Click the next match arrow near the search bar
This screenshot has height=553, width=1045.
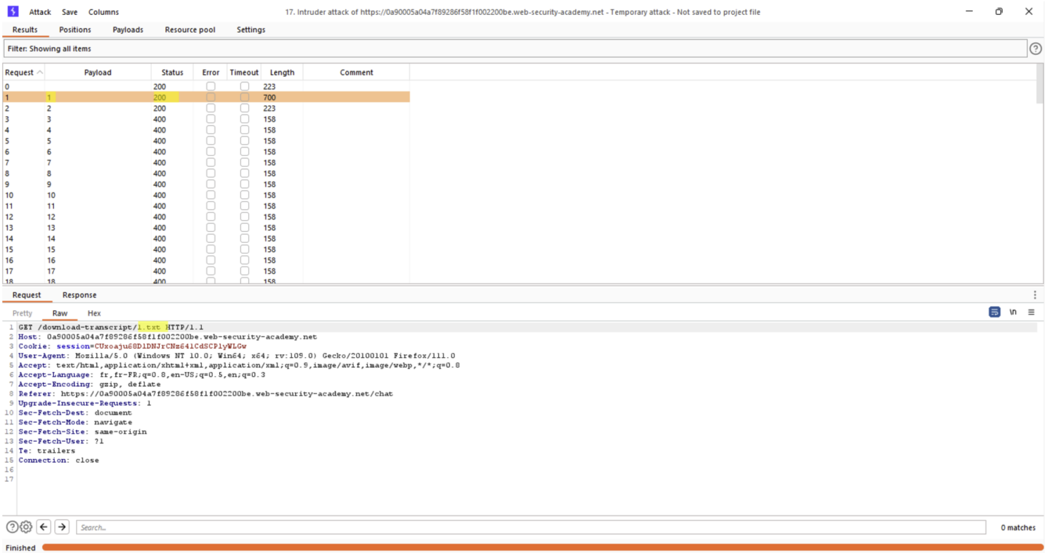pyautogui.click(x=61, y=526)
